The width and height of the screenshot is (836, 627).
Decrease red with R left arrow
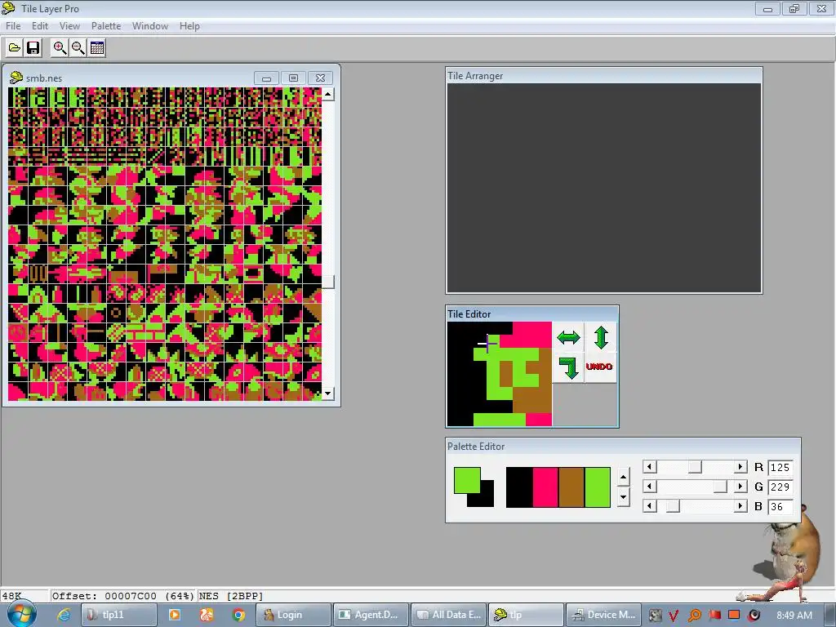coord(649,467)
